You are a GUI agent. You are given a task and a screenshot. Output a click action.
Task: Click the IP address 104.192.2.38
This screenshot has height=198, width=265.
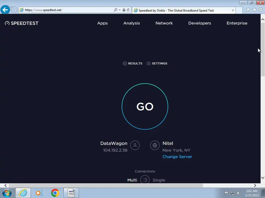[115, 150]
